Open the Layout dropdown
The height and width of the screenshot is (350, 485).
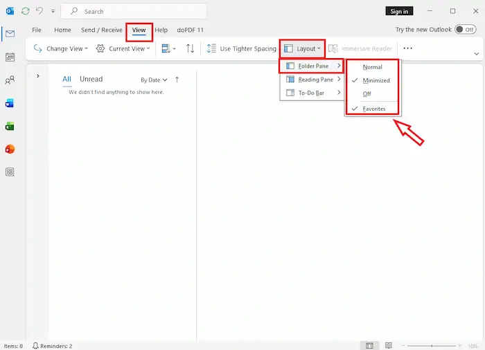pyautogui.click(x=302, y=48)
